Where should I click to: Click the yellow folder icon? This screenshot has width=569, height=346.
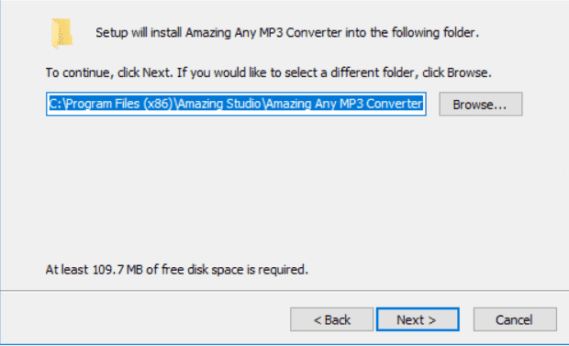[x=62, y=33]
